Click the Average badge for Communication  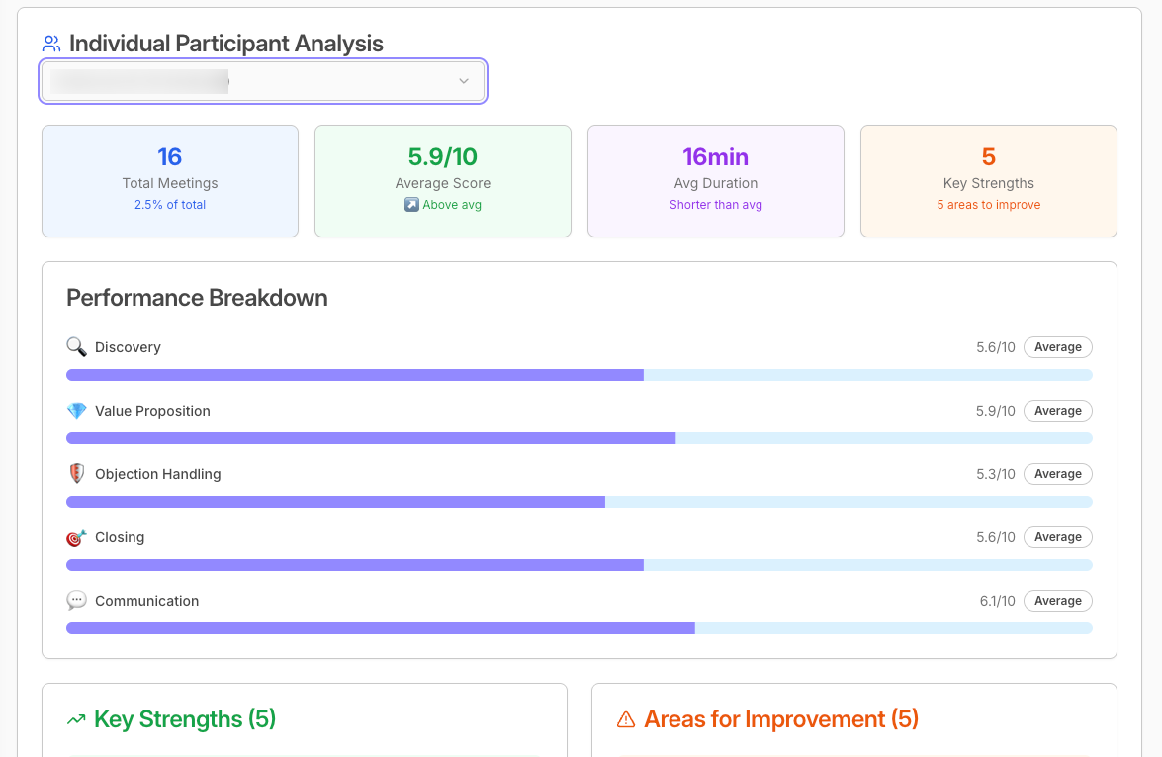pos(1057,601)
